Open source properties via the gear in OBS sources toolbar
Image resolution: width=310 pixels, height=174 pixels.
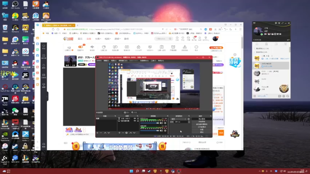[127, 133]
